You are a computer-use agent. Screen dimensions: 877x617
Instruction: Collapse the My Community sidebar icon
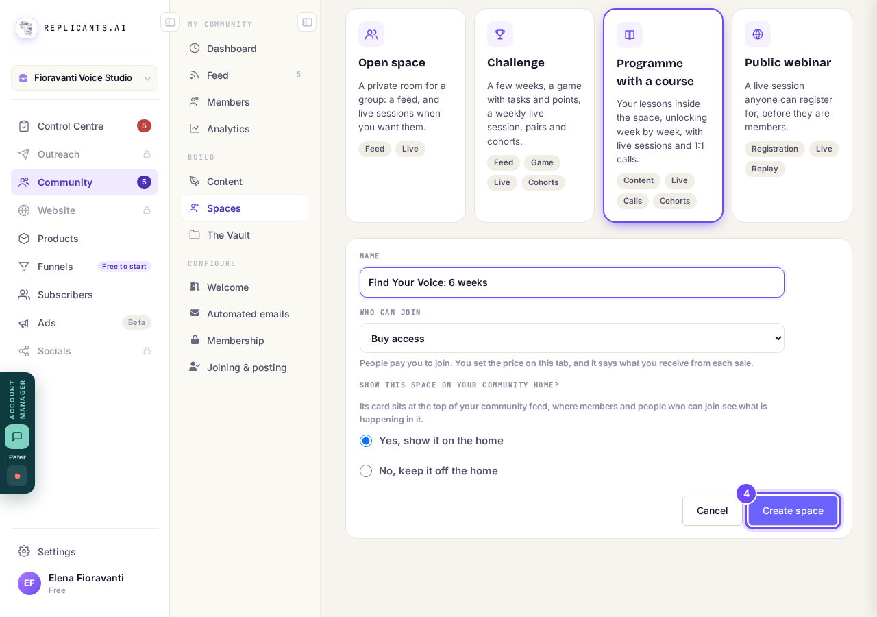tap(307, 22)
